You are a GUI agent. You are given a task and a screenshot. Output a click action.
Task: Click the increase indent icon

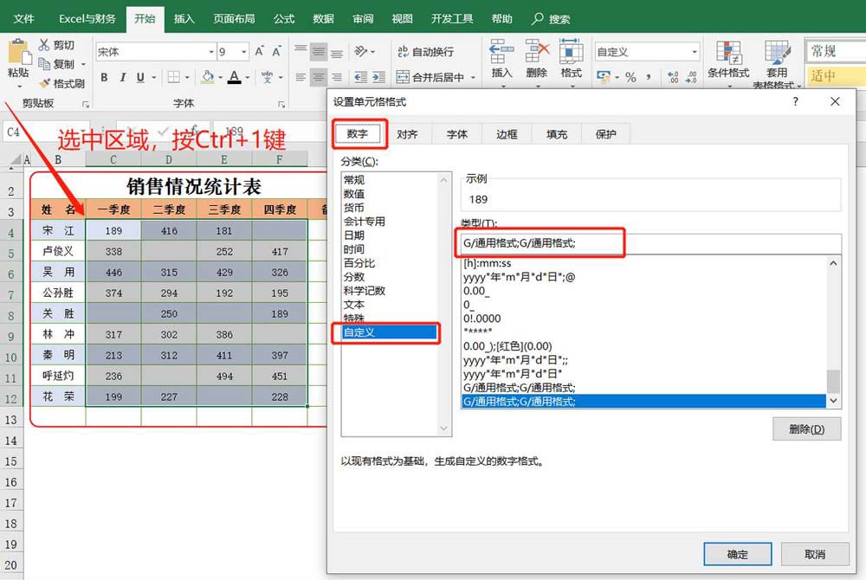(x=379, y=77)
